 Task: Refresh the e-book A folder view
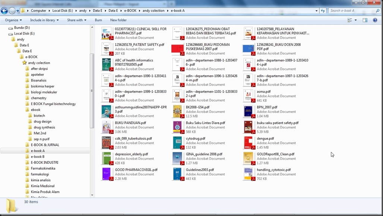[323, 11]
